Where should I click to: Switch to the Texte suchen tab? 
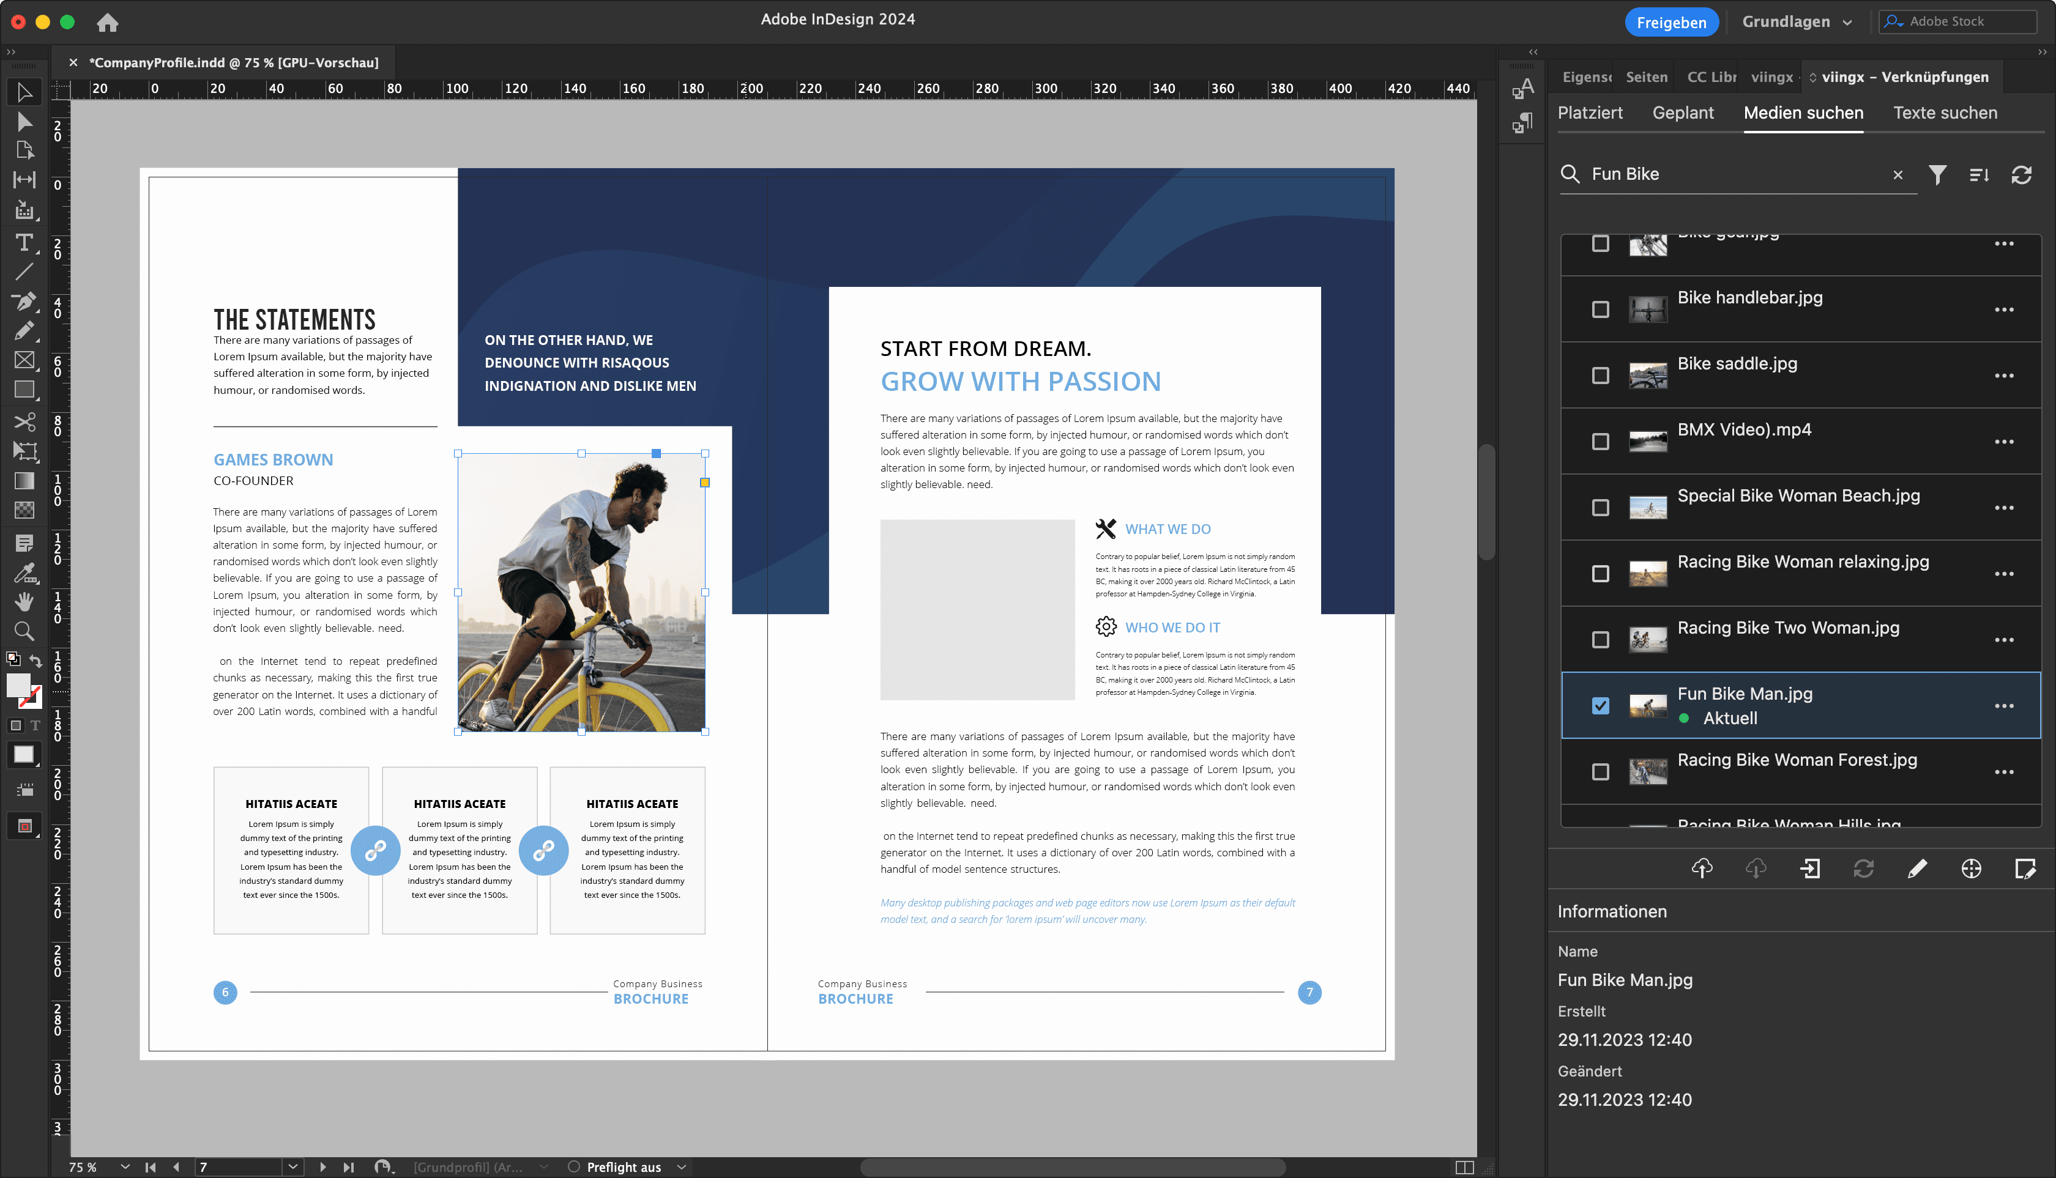tap(1944, 113)
